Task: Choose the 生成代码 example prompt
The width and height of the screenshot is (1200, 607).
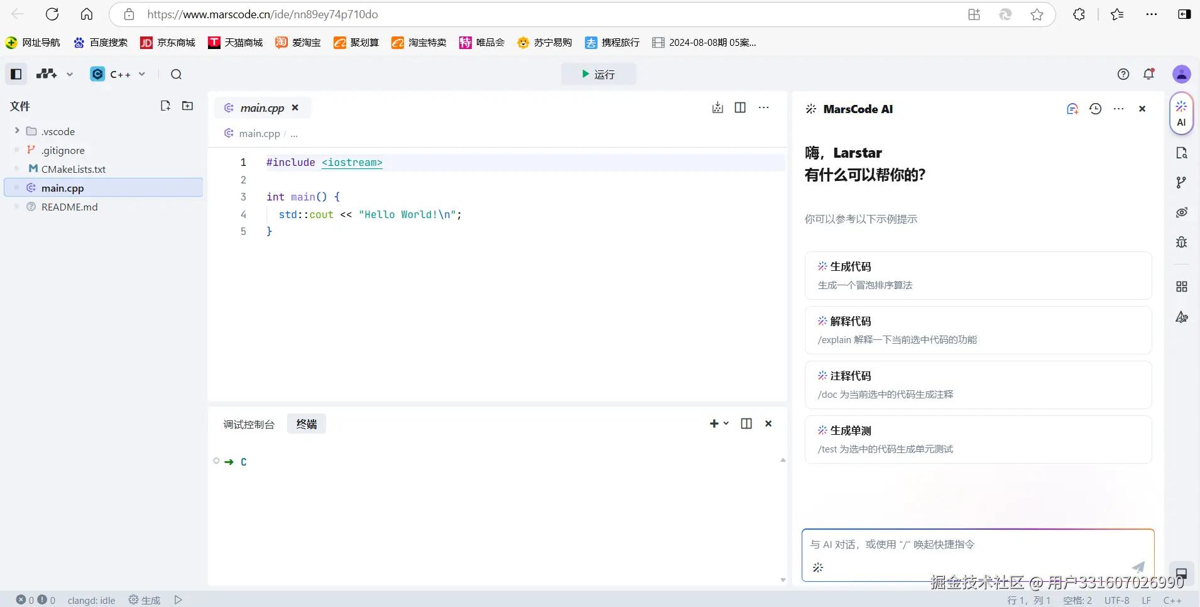Action: [x=978, y=275]
